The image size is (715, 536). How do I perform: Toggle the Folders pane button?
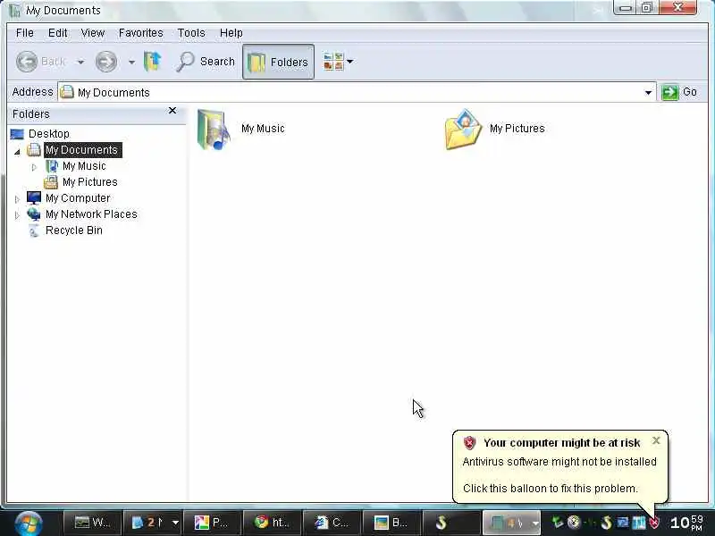[x=278, y=62]
